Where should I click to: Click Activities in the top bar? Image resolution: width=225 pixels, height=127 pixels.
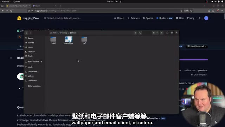6,1
